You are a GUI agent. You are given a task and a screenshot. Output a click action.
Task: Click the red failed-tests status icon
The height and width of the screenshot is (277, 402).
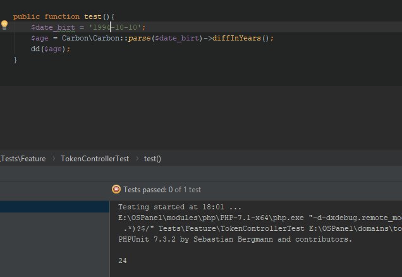click(x=116, y=189)
